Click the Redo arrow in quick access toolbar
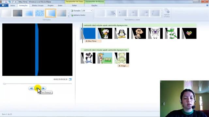Screen dimensions: 209x117 point(13,2)
